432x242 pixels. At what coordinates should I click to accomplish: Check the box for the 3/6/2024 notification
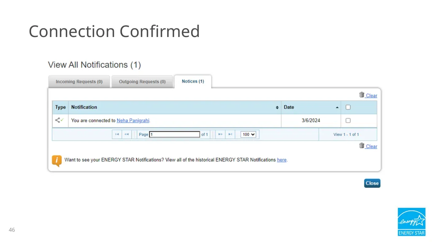348,120
